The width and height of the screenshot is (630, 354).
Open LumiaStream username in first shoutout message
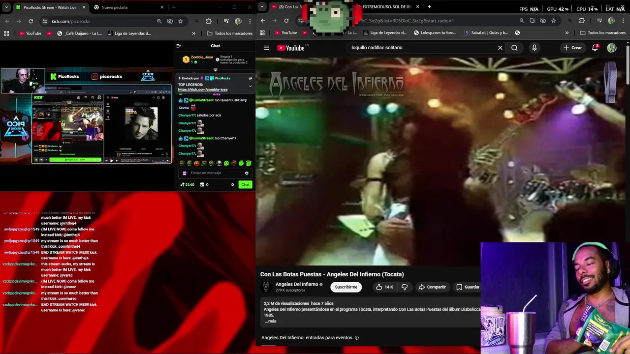[202, 100]
